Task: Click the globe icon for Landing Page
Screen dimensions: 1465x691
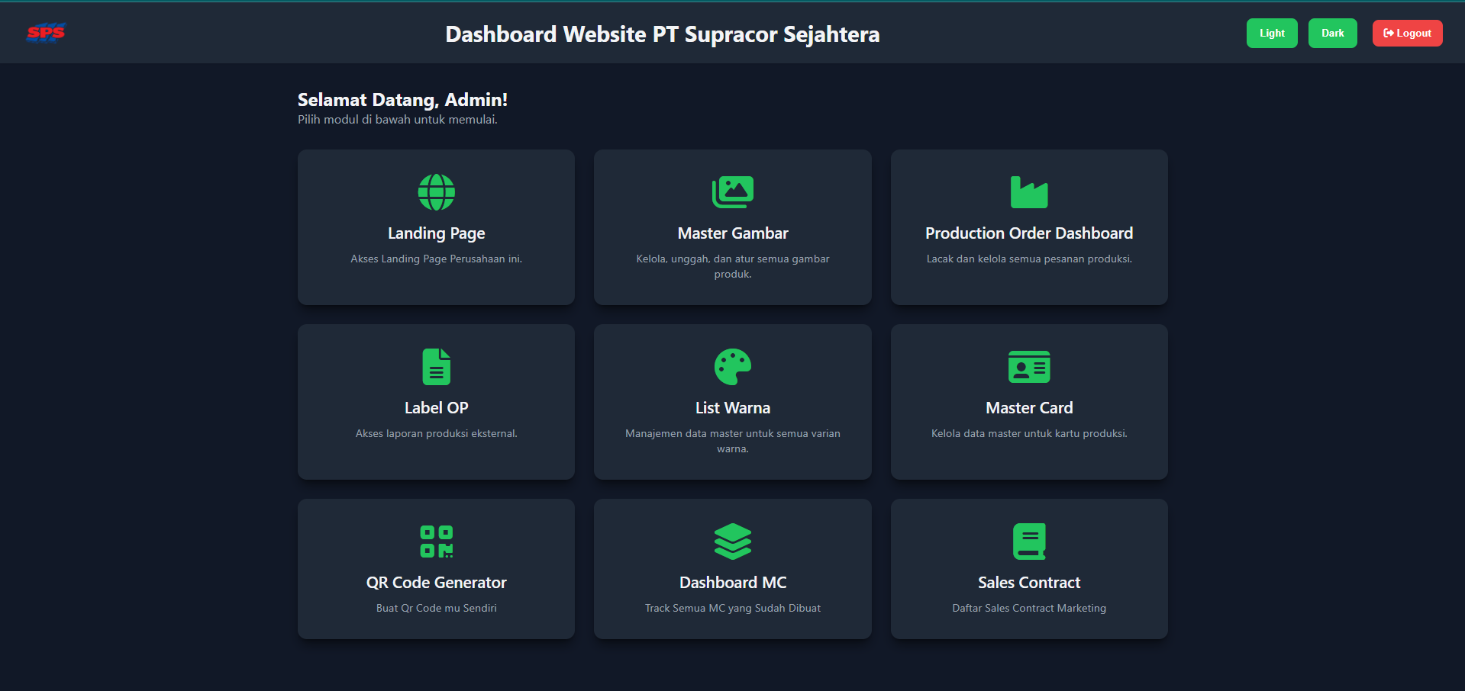Action: (x=436, y=192)
